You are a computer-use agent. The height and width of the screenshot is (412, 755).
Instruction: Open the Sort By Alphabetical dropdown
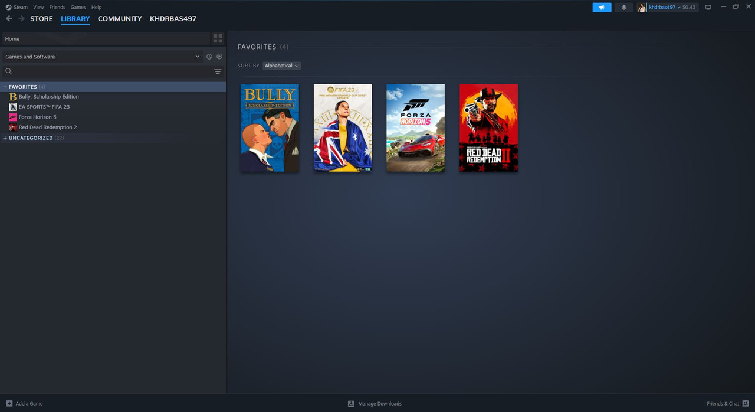click(282, 66)
